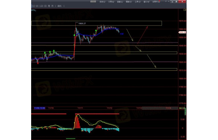The image size is (218, 140).
Task: Click the highlighted box left of 系统 menu
Action: [93, 2]
